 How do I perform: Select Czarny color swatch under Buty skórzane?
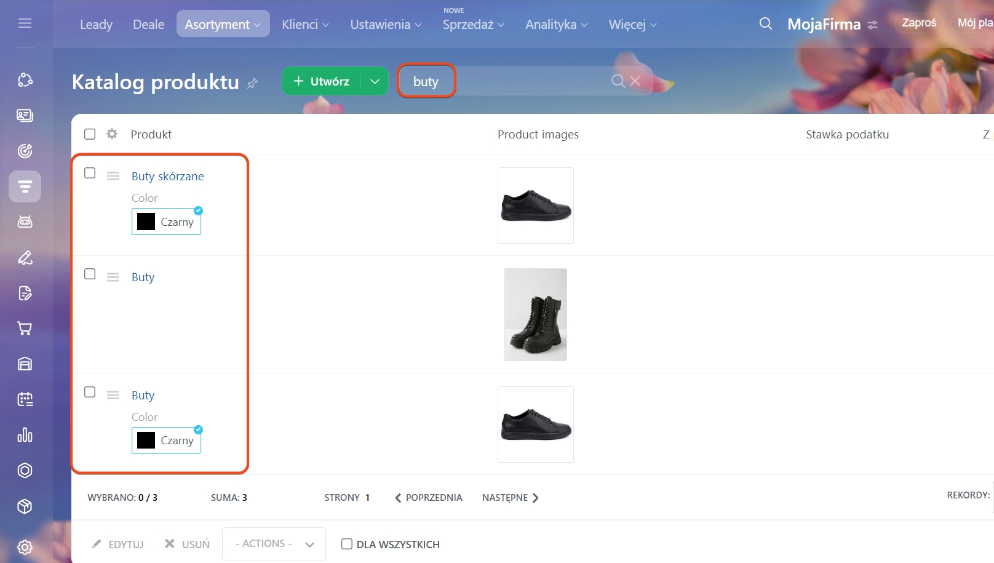pyautogui.click(x=166, y=222)
